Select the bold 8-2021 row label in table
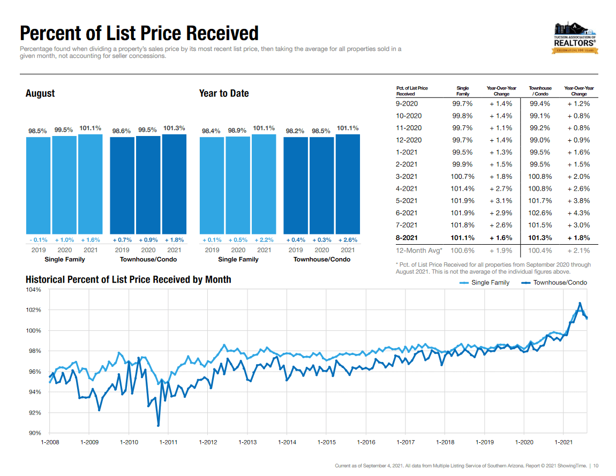 click(x=407, y=238)
